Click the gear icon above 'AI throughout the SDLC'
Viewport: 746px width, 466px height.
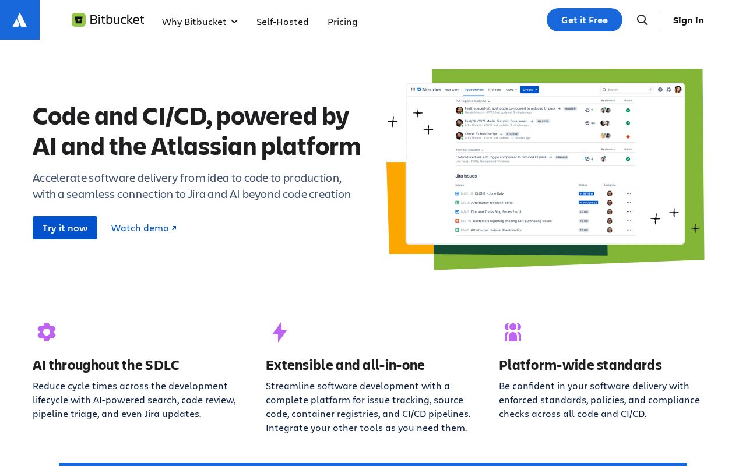[x=47, y=332]
